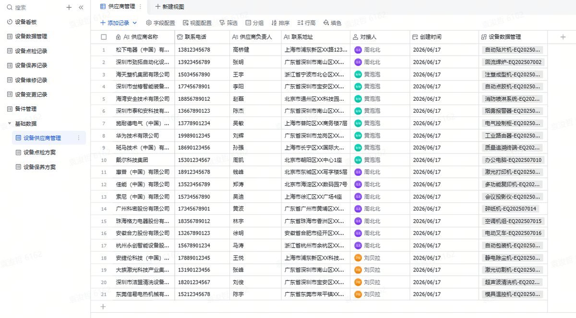Open linked record 电动叉车-EQ202507016
The image size is (576, 318).
click(513, 233)
